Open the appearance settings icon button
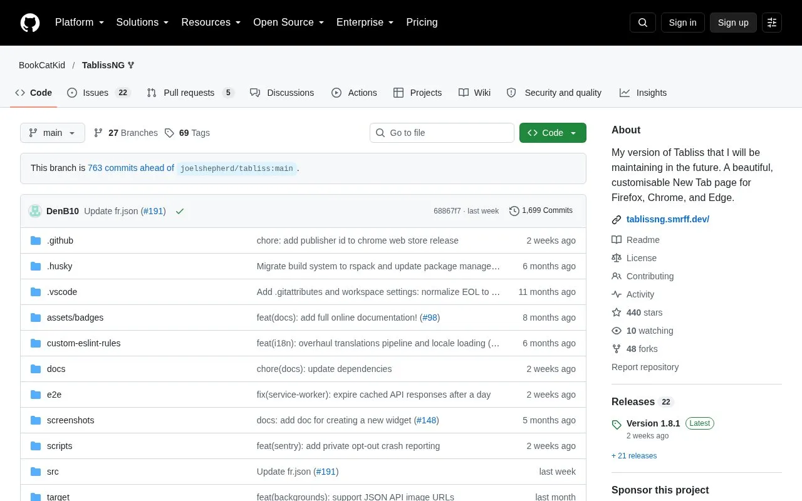Viewport: 802px width, 501px height. click(x=772, y=23)
